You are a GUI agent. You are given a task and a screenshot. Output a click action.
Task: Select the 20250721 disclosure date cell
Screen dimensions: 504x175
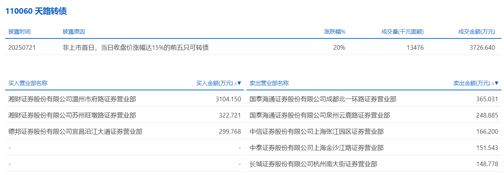pyautogui.click(x=22, y=48)
